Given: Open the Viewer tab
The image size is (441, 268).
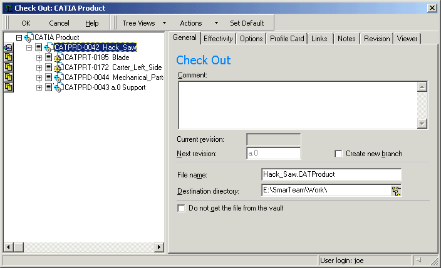Looking at the screenshot, I should (407, 39).
